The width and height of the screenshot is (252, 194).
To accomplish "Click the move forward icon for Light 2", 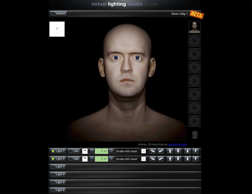I will 187,159.
